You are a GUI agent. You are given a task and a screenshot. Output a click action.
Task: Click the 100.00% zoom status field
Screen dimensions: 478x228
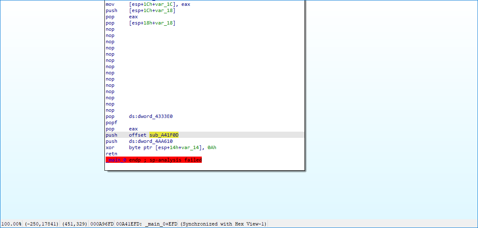coord(11,224)
